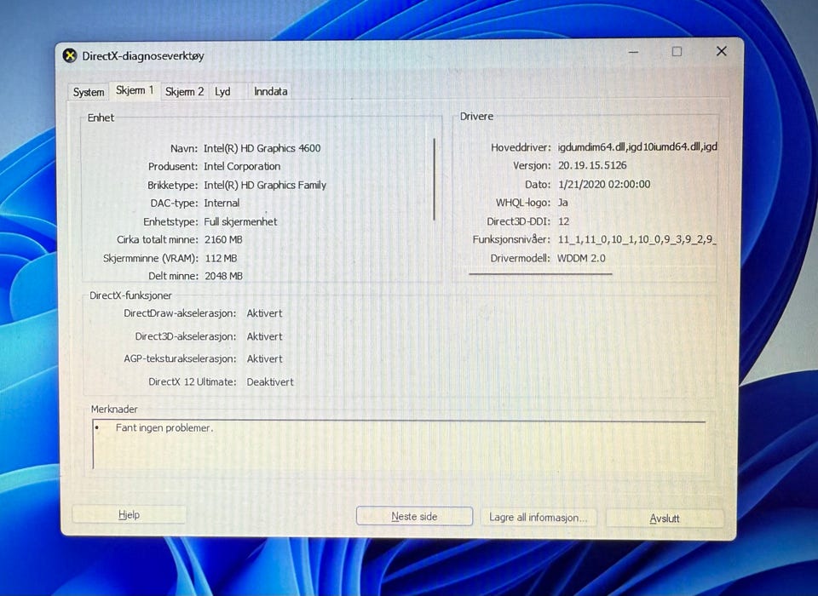Minimize the DirectX diagnostic window

point(634,52)
